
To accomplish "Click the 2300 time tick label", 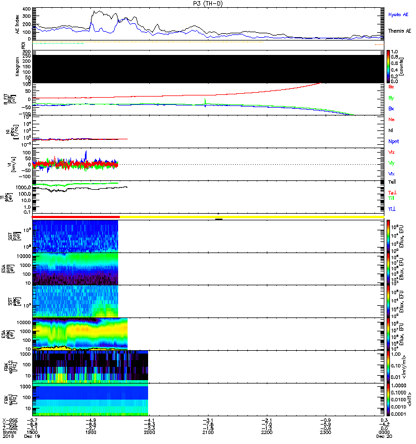I will click(326, 432).
